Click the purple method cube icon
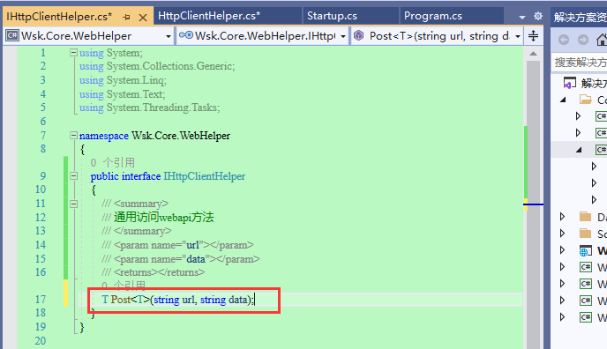Image resolution: width=607 pixels, height=349 pixels. tap(359, 35)
